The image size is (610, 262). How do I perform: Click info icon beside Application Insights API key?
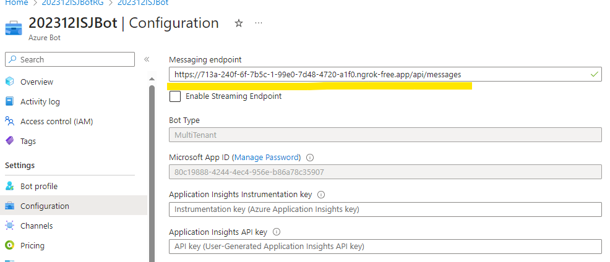(277, 232)
